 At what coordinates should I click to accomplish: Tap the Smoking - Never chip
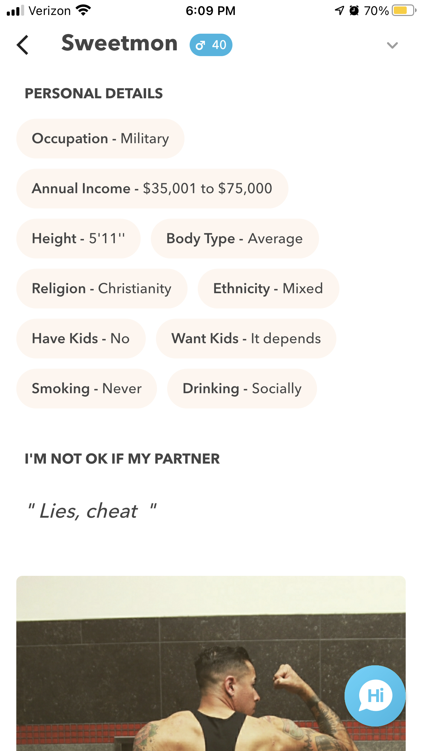point(87,389)
